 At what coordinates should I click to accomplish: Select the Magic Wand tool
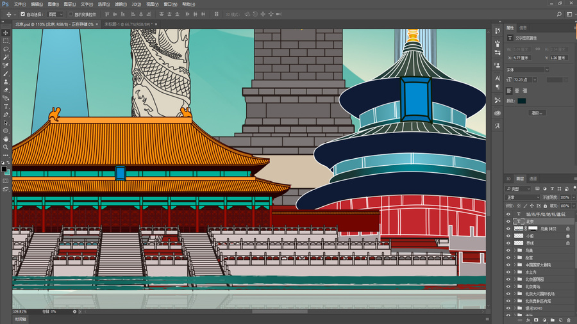tap(6, 57)
